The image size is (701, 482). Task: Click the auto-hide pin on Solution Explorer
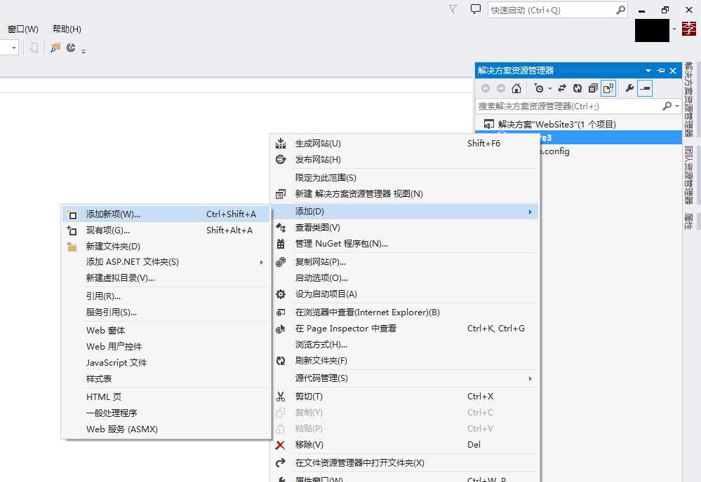(661, 71)
